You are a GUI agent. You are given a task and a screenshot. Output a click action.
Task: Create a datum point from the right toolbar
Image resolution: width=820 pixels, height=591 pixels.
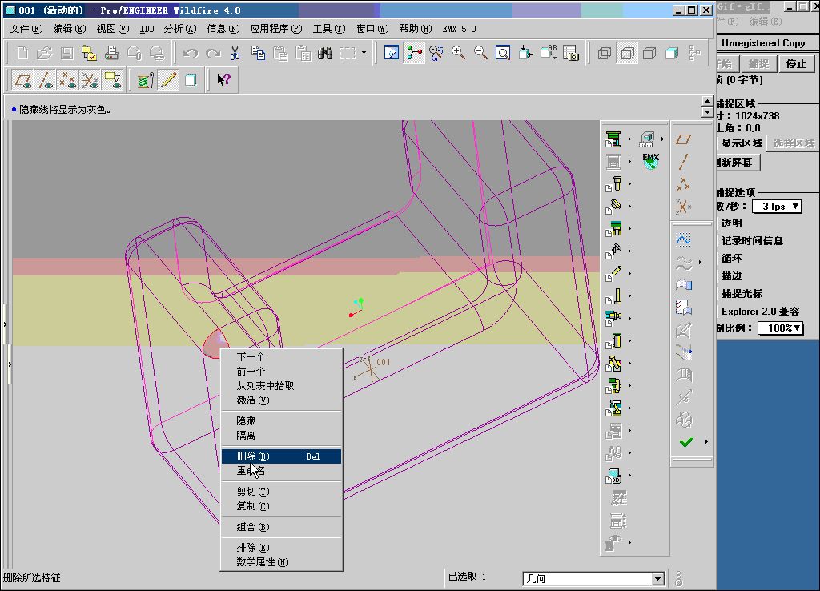click(x=683, y=184)
